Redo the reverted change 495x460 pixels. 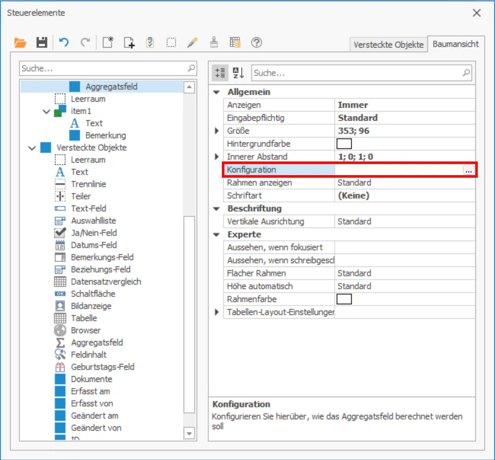[x=85, y=42]
